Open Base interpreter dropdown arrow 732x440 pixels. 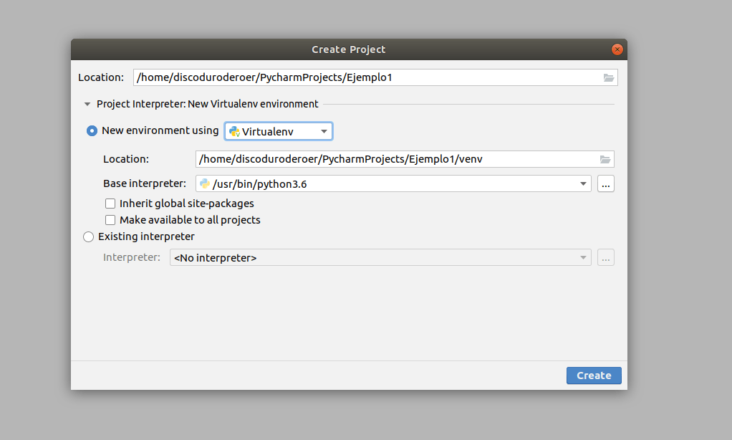tap(583, 183)
